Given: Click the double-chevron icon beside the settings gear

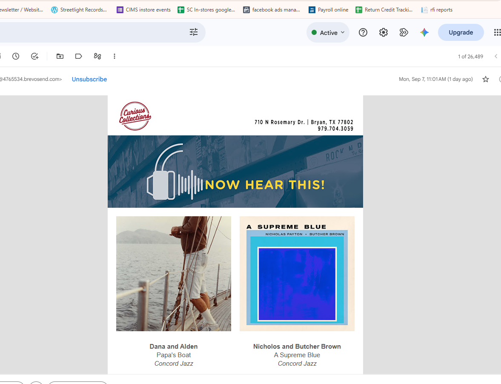Looking at the screenshot, I should (404, 32).
